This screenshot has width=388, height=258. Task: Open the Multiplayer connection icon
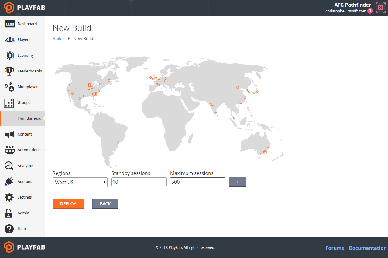9,87
